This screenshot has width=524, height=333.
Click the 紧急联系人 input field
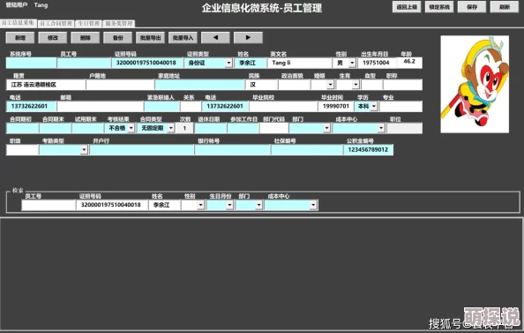pos(161,106)
